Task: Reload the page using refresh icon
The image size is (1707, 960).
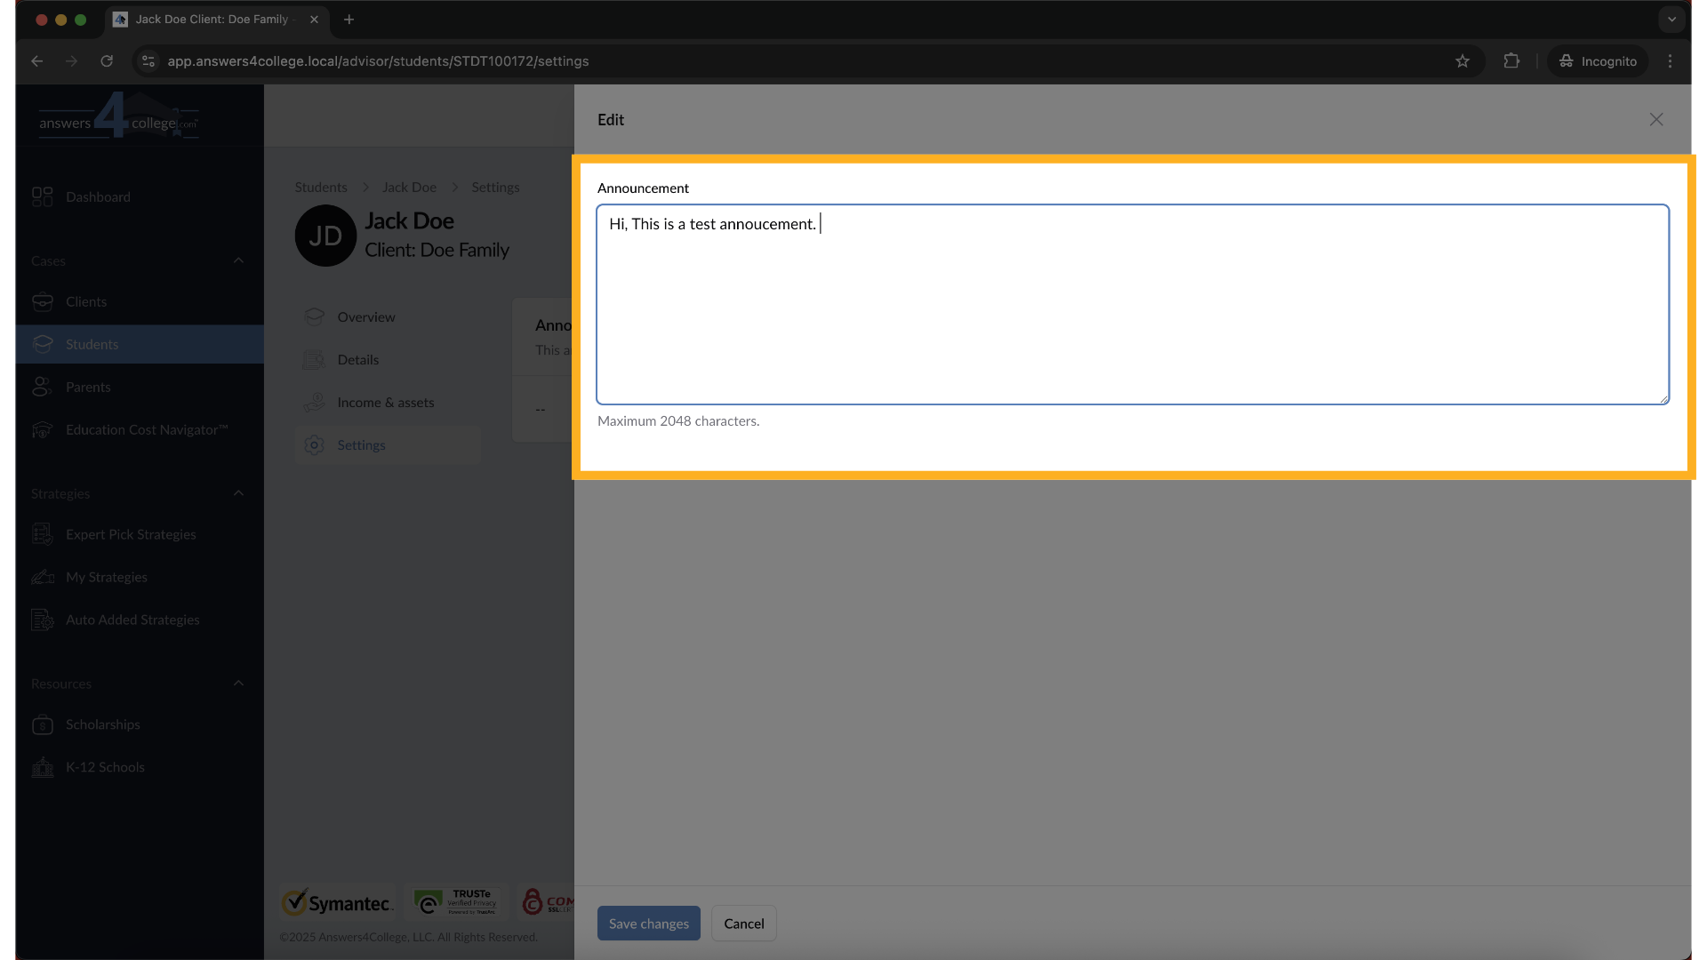Action: [x=107, y=61]
